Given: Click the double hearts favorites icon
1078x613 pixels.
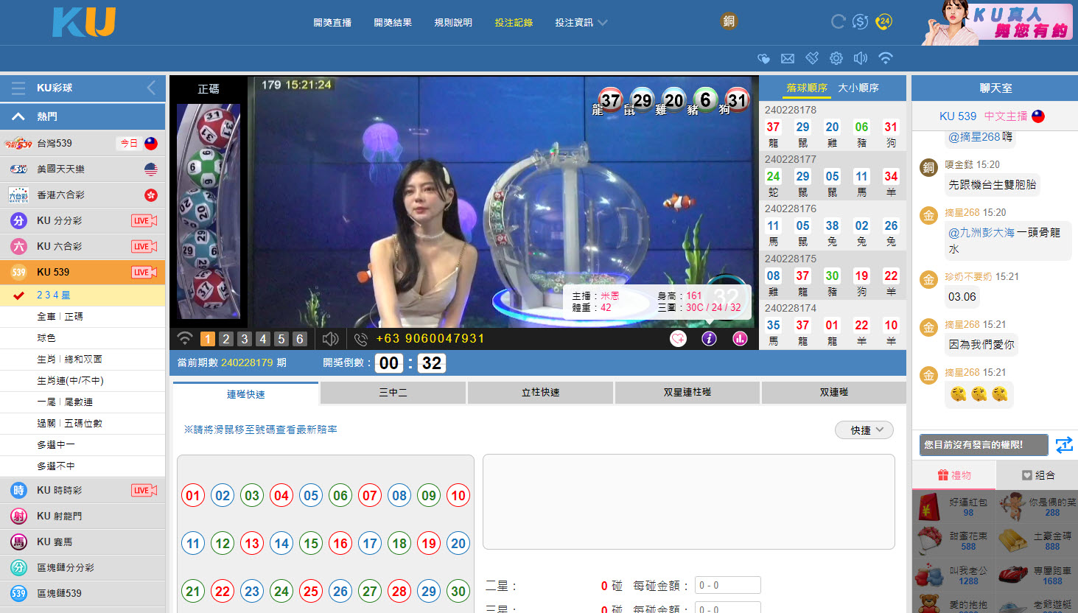Looking at the screenshot, I should (764, 58).
